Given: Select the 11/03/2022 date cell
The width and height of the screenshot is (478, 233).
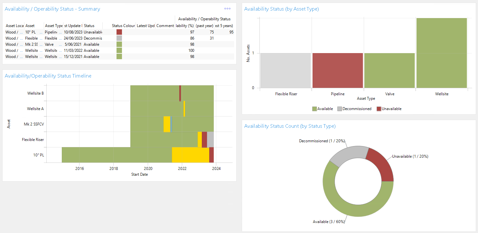Looking at the screenshot, I should coord(73,51).
